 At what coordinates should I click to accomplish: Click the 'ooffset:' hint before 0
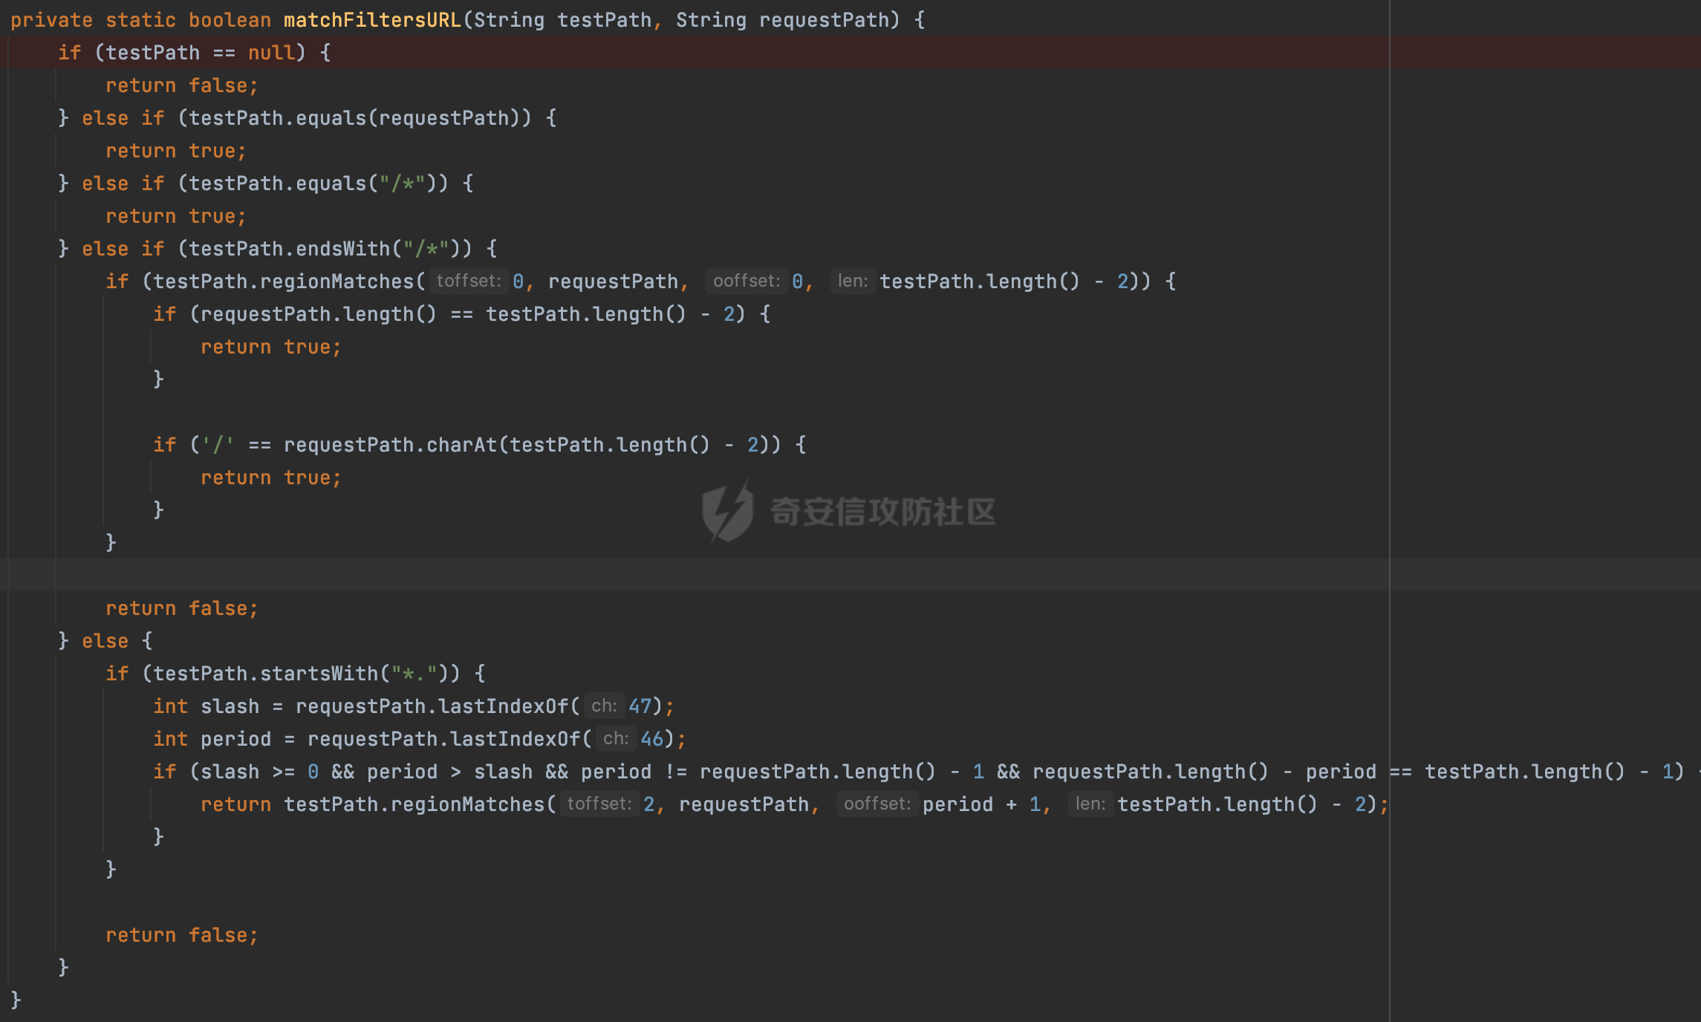click(747, 281)
